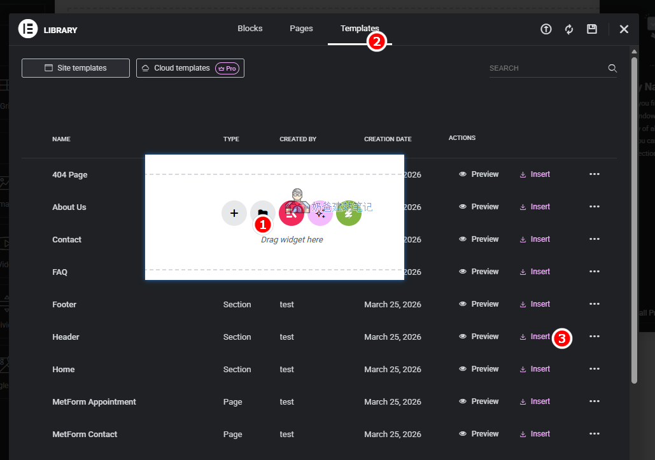Click the save template floppy icon
Screen dimensions: 655x460
(x=592, y=29)
